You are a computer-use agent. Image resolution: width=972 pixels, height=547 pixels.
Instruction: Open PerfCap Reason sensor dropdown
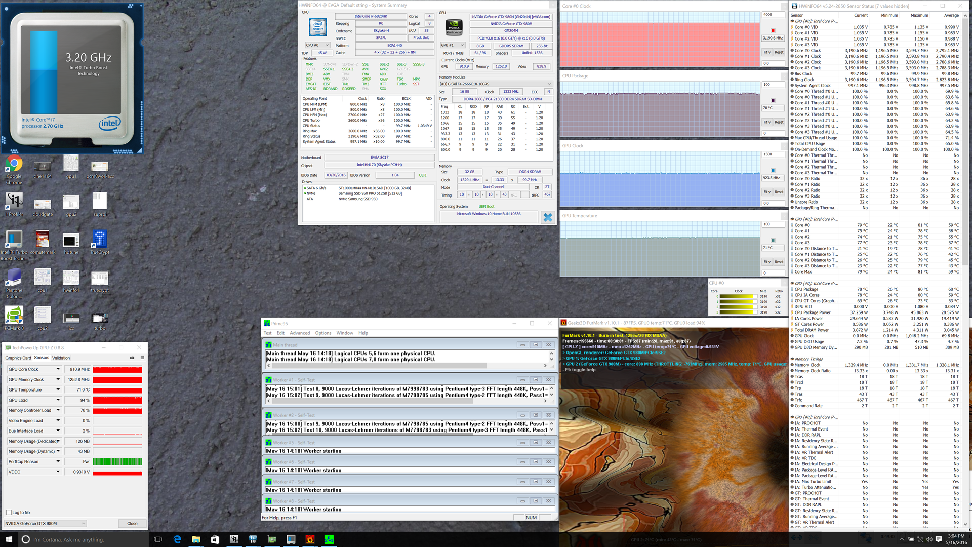coord(58,461)
